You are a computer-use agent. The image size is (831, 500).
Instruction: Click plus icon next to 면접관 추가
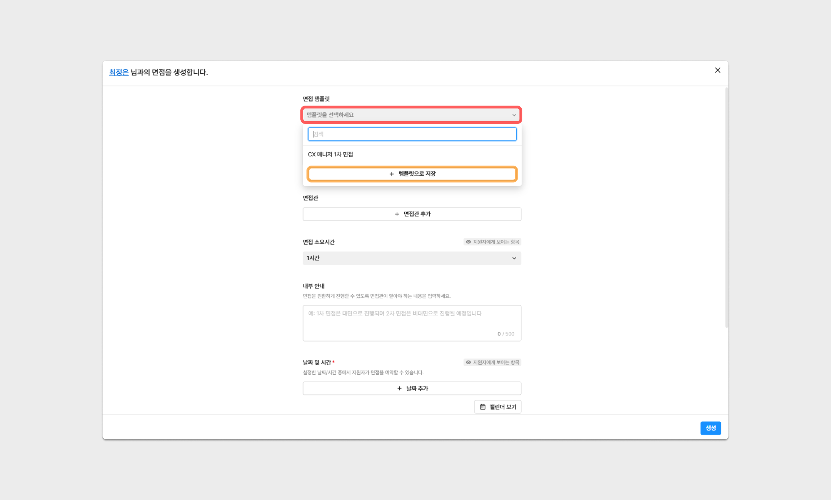(x=397, y=214)
